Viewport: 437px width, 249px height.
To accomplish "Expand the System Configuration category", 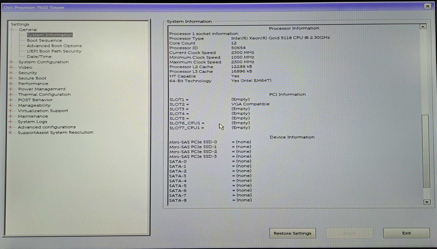I will click(11, 62).
